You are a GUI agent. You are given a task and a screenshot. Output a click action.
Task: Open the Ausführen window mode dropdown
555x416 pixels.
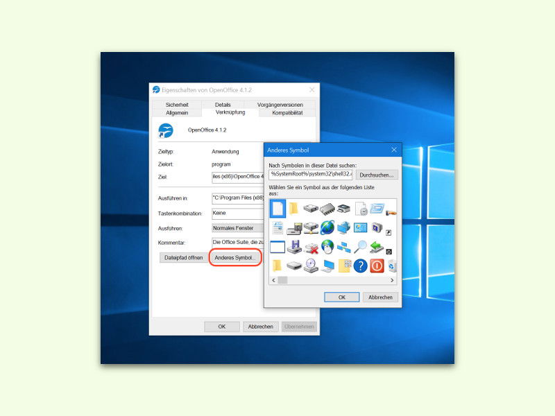[x=238, y=228]
